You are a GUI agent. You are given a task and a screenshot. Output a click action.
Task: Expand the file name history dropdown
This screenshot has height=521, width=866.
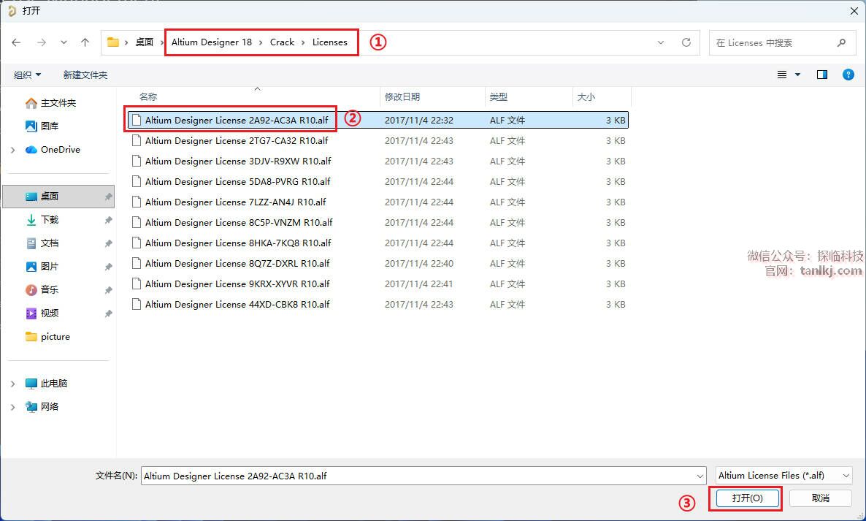point(700,476)
